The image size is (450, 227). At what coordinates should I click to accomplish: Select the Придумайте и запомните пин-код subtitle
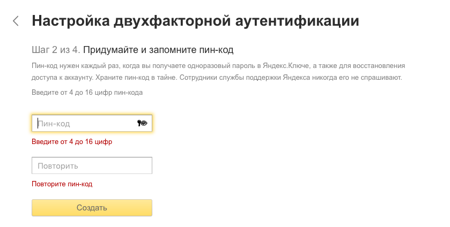point(159,50)
